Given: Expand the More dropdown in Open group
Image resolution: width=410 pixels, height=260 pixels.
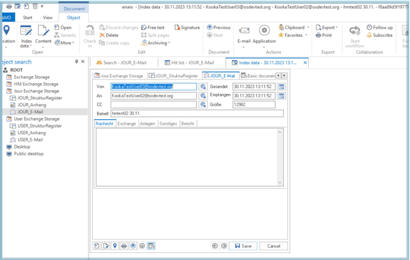Looking at the screenshot, I should coord(64,43).
